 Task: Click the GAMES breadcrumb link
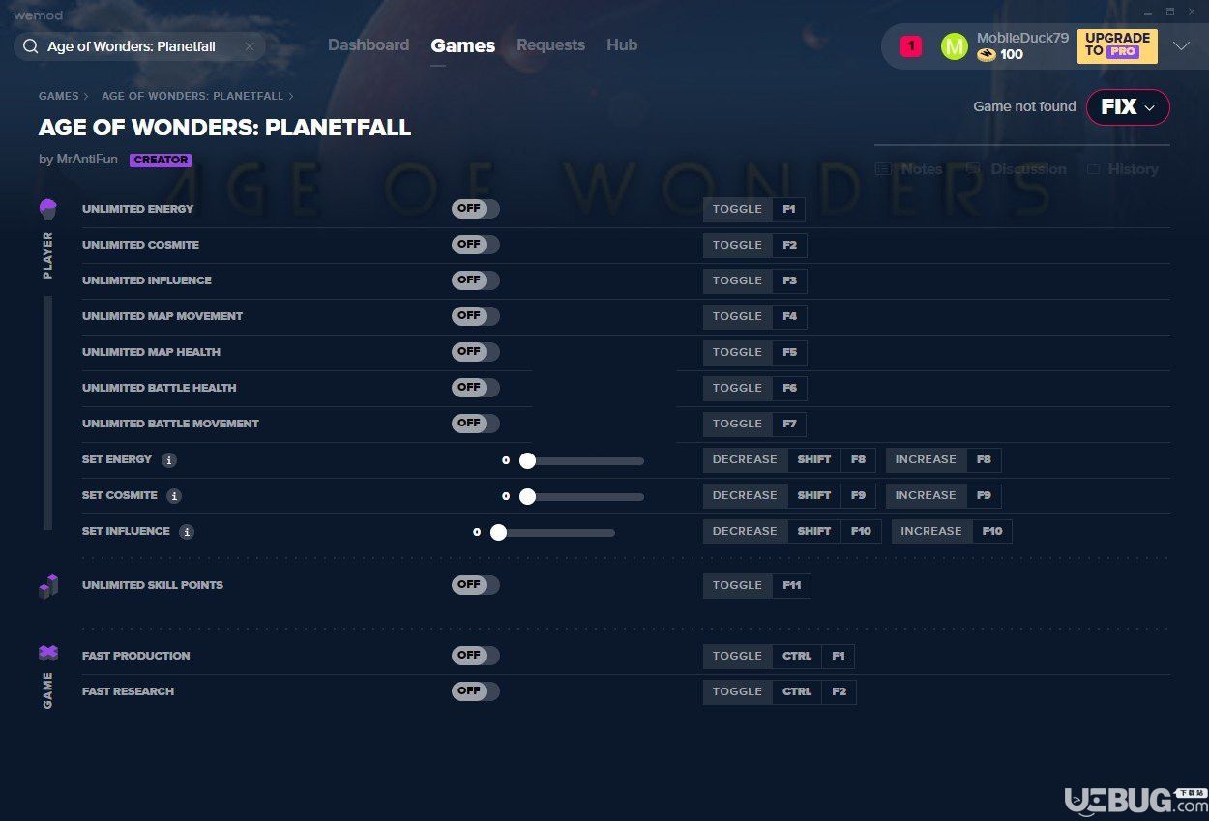[59, 97]
